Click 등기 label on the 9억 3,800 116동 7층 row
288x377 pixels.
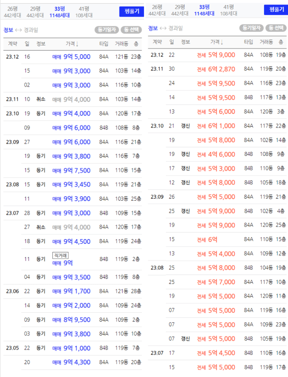[x=41, y=156]
